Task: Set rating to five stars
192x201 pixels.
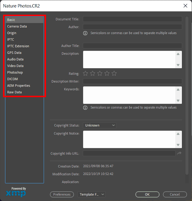Action: 114,73
